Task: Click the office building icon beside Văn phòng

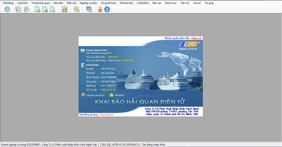Action: click(82, 65)
